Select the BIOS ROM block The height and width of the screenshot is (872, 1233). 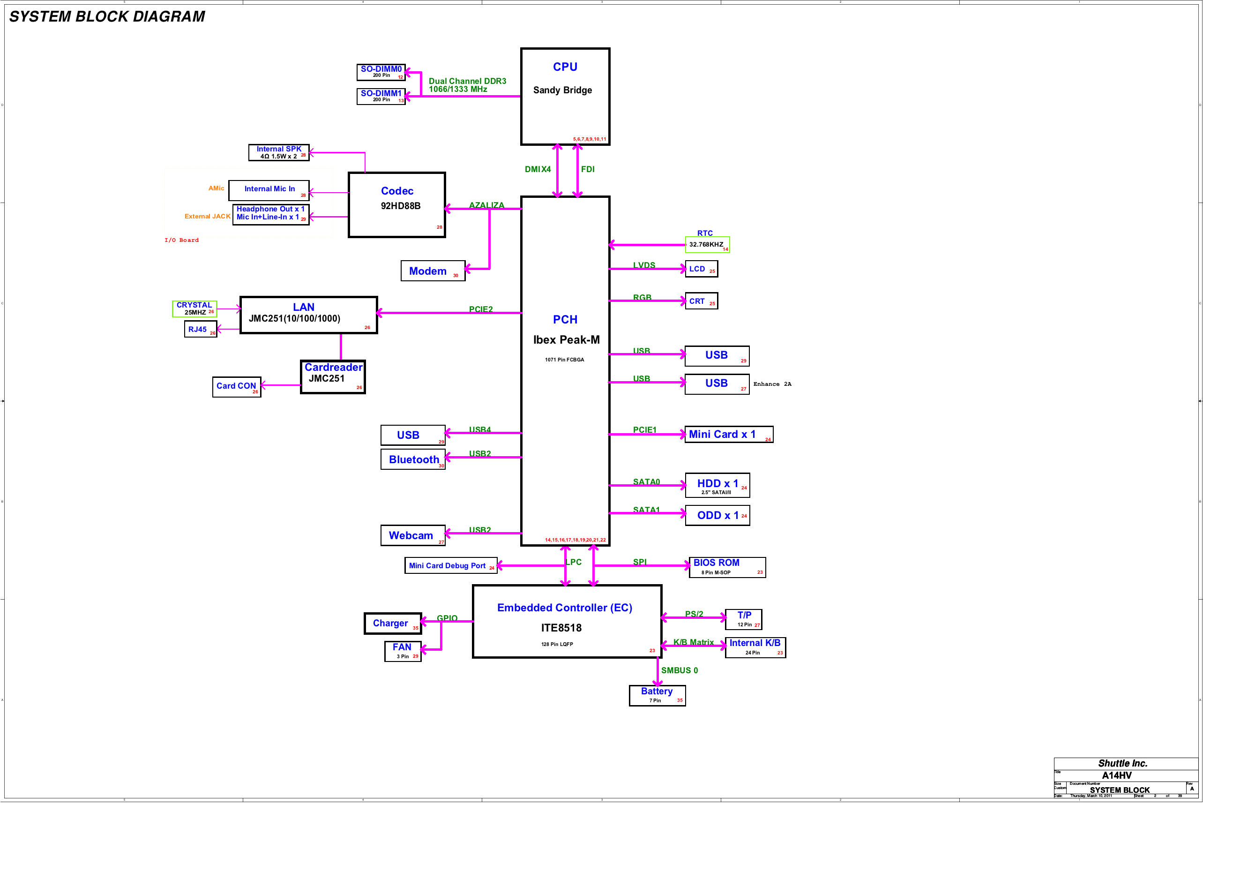coord(727,567)
